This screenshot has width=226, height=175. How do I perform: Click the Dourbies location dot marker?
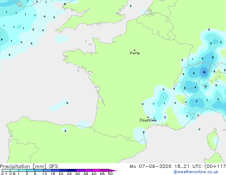pos(148,117)
